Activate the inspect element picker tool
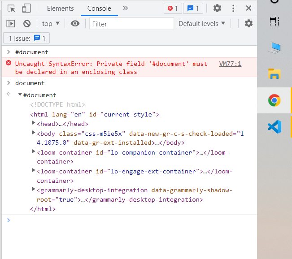 [11, 9]
